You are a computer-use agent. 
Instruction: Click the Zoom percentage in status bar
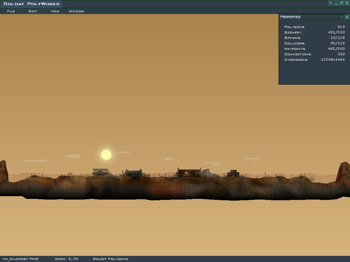[66, 259]
